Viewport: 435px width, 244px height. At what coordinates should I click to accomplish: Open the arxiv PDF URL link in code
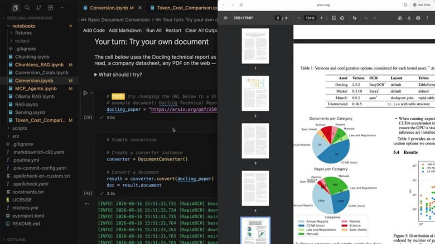tap(184, 109)
